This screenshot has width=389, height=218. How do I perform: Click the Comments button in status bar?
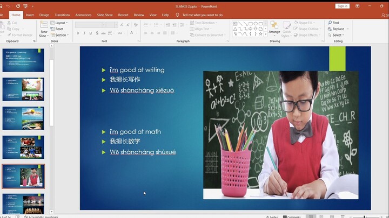click(x=292, y=216)
